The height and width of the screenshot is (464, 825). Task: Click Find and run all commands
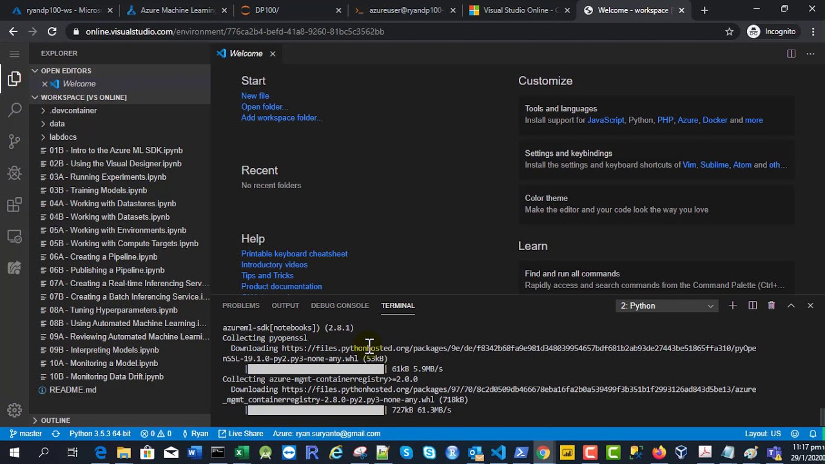tap(655, 279)
